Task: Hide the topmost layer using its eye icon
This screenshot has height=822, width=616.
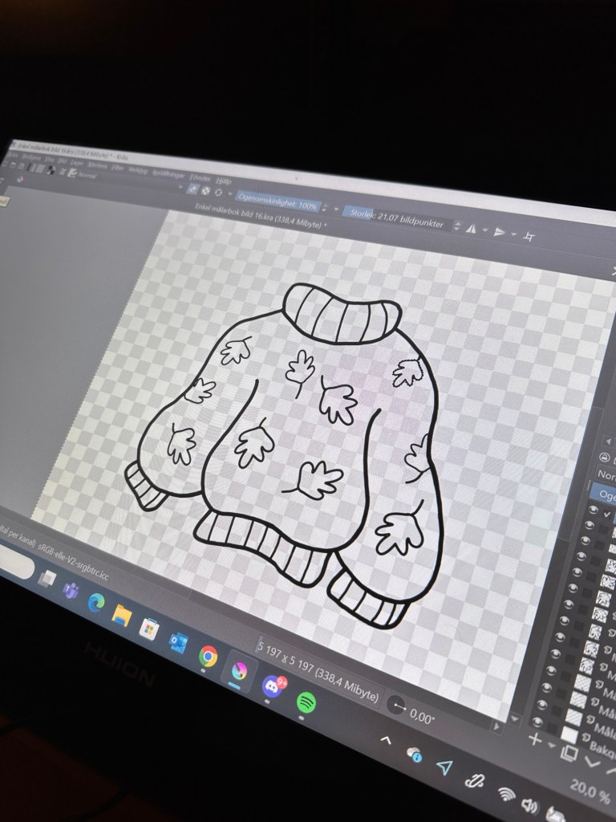Action: (593, 509)
